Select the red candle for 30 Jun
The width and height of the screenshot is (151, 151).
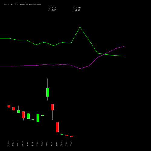(23, 115)
